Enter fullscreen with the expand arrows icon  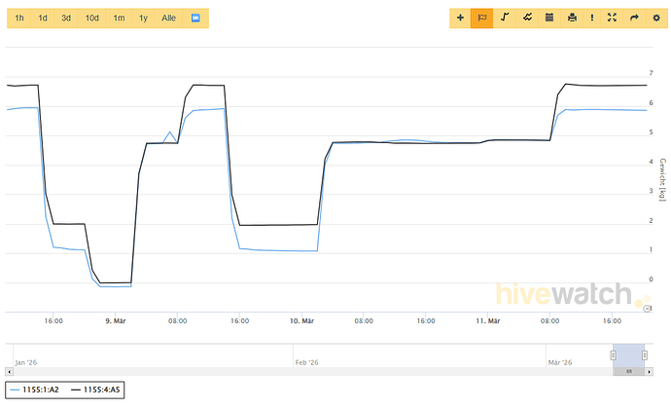tap(613, 18)
